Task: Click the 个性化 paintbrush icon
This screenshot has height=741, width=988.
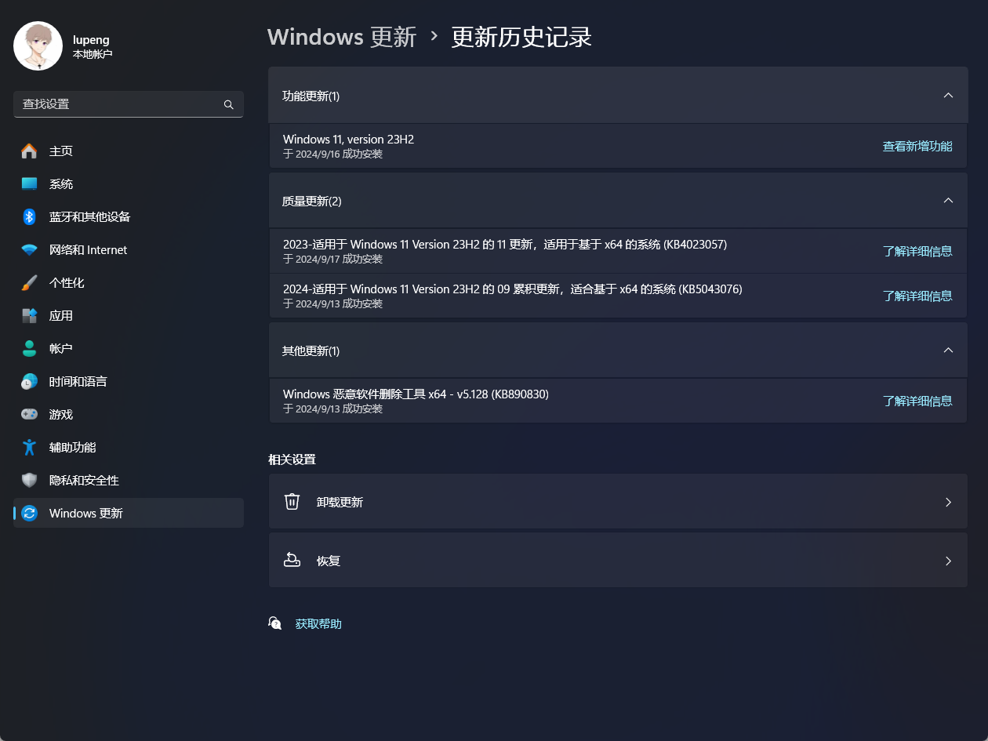Action: pos(29,282)
